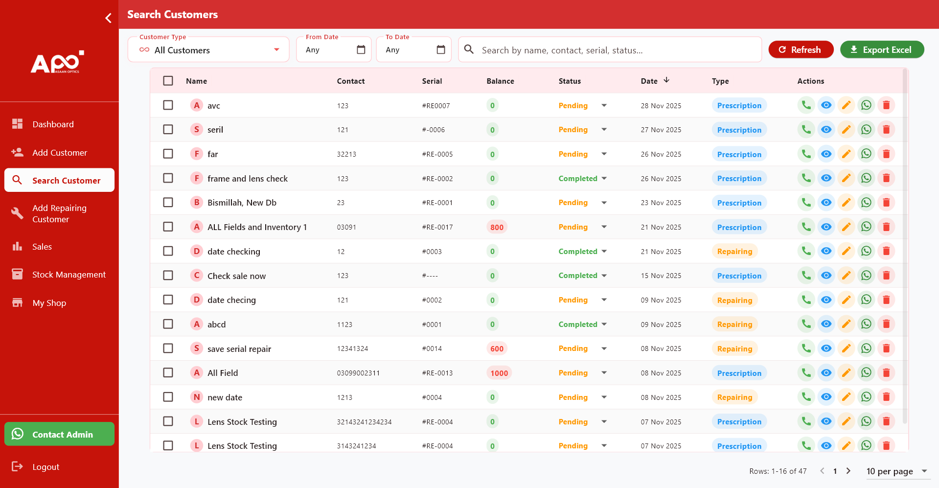Screen dimensions: 939x488
Task: Click the Date column sort arrow
Action: click(666, 80)
